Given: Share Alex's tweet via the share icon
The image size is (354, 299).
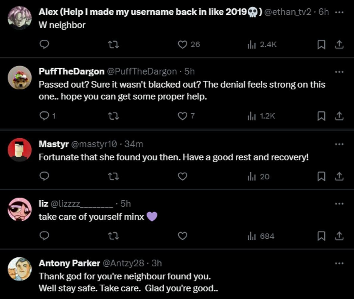Looking at the screenshot, I should (x=339, y=44).
